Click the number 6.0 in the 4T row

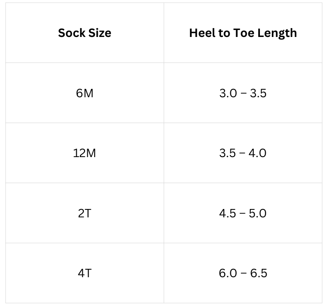(228, 273)
